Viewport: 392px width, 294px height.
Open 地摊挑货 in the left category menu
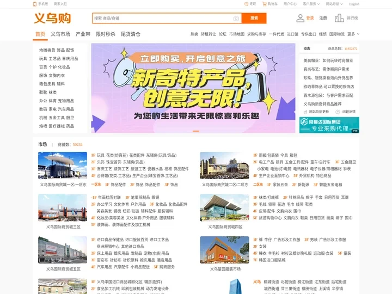pos(46,50)
